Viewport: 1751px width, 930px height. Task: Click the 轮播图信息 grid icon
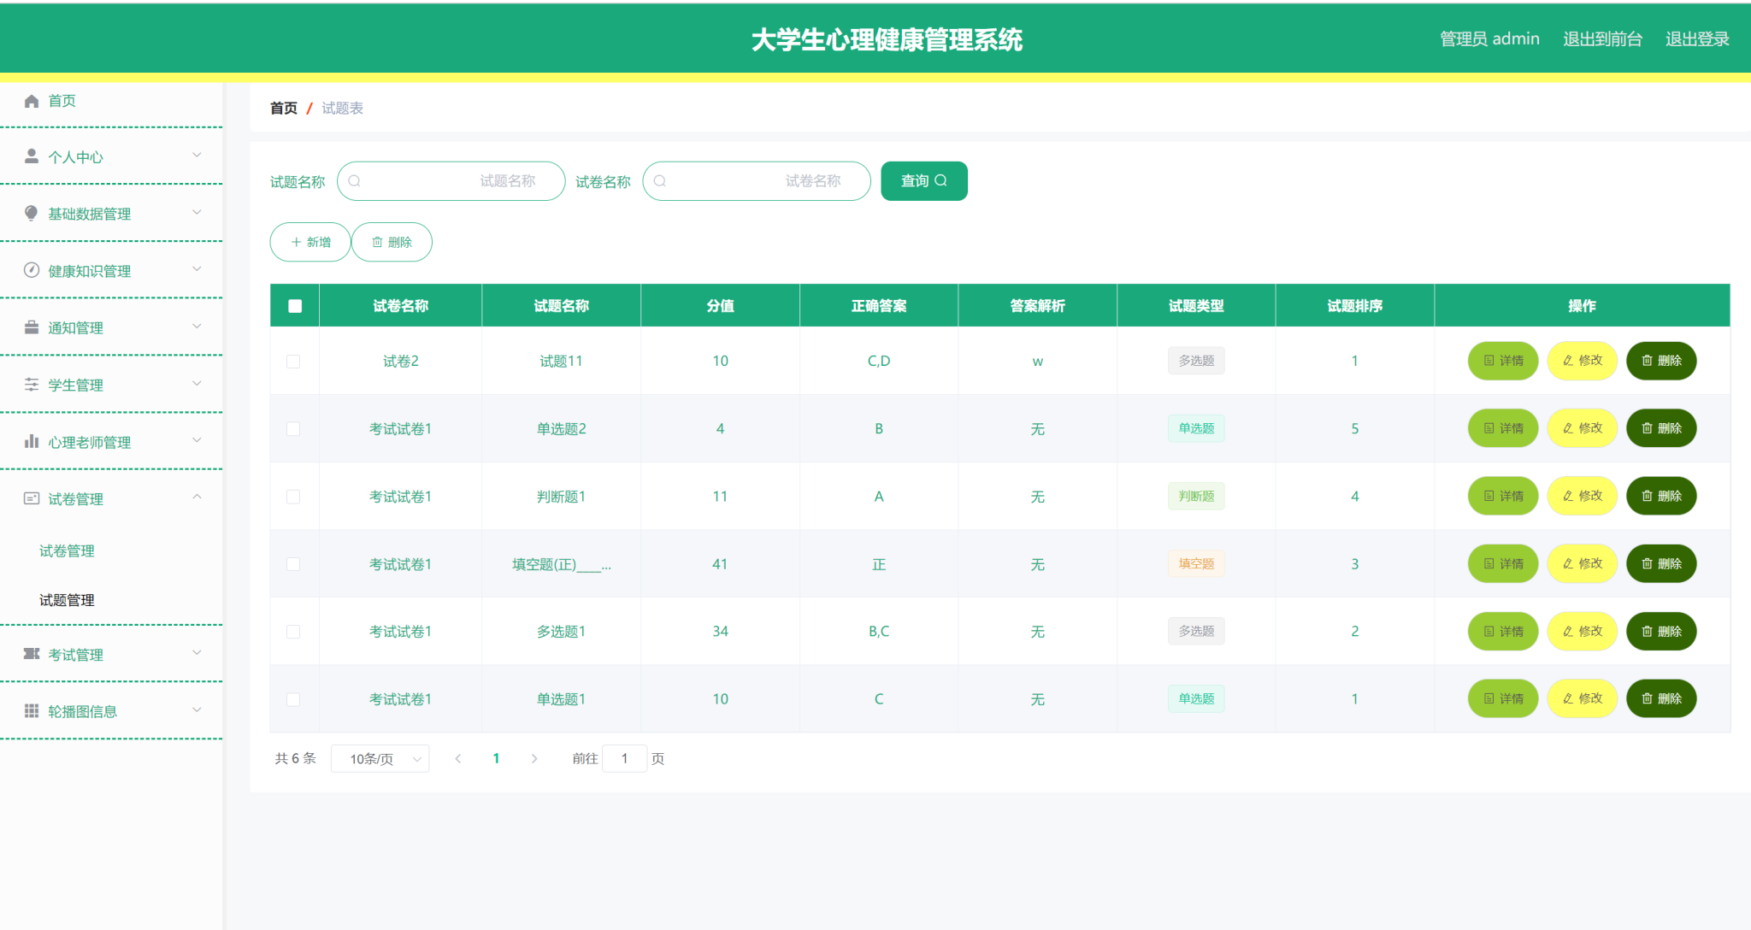(x=32, y=710)
